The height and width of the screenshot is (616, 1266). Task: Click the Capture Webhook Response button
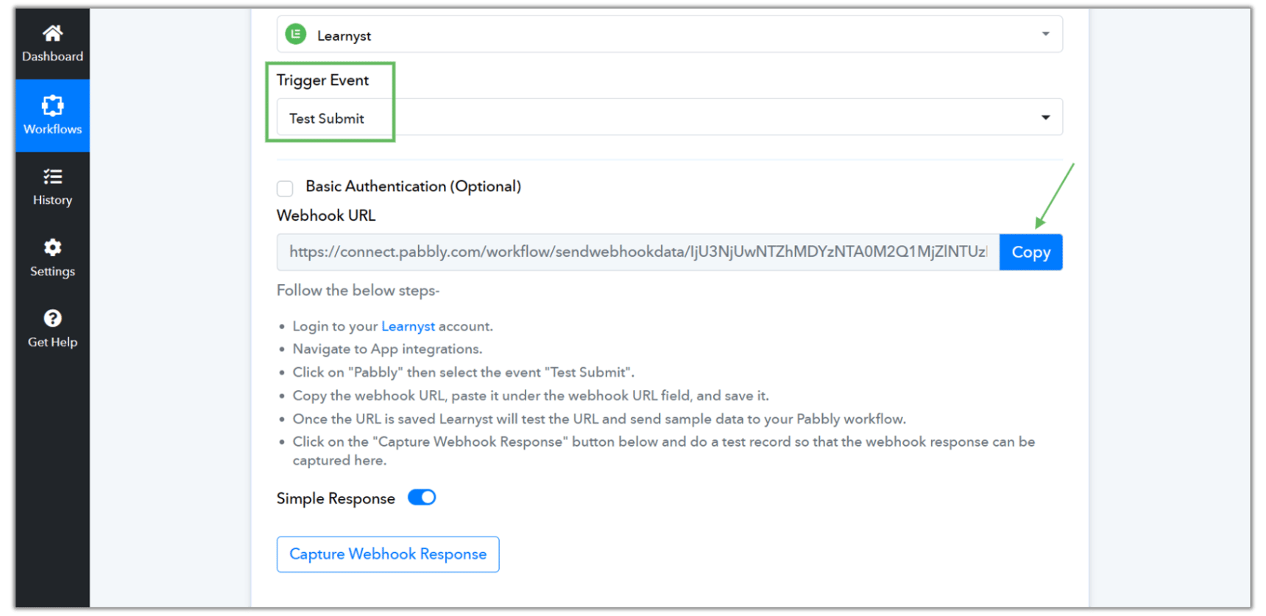388,554
